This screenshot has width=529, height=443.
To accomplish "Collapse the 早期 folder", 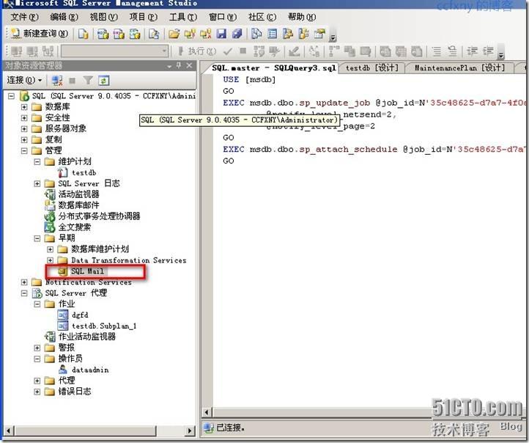I will coord(37,238).
